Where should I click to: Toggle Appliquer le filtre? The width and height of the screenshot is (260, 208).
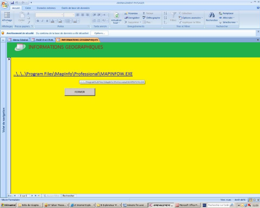click(190, 22)
